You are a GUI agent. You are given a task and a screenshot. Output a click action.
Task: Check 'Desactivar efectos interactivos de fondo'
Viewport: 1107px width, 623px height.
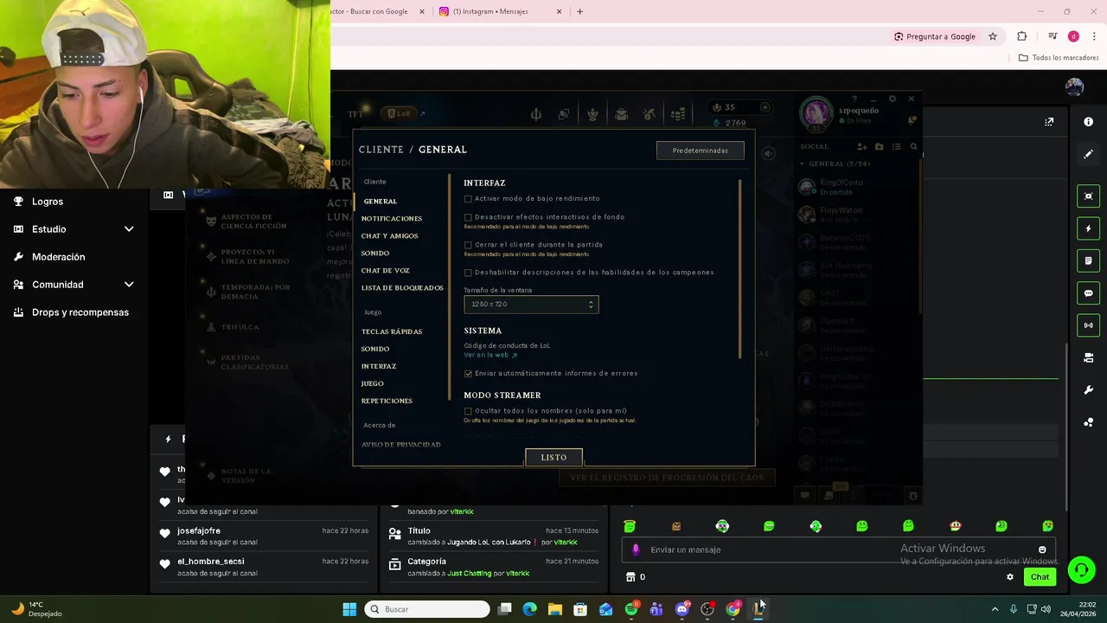[468, 217]
